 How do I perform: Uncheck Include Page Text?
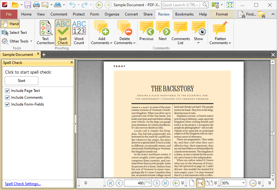7,91
